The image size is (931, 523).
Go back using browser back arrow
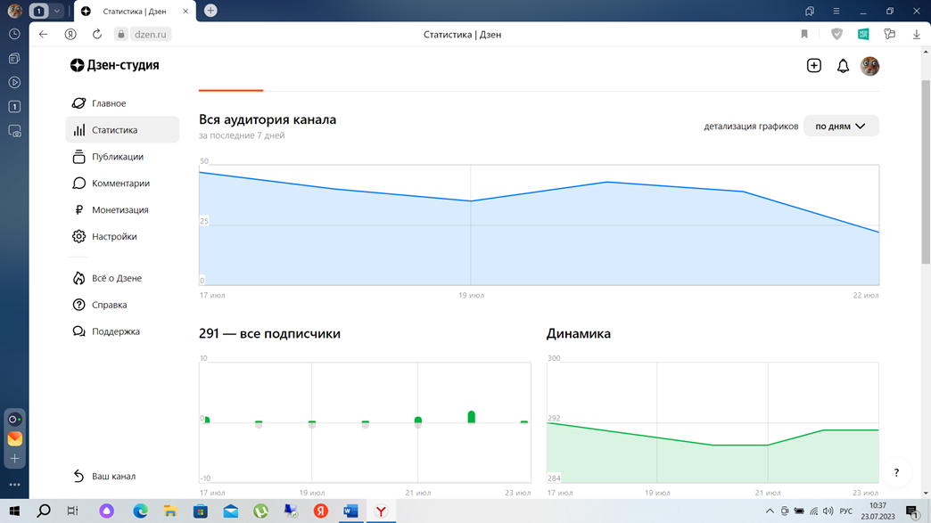coord(44,35)
